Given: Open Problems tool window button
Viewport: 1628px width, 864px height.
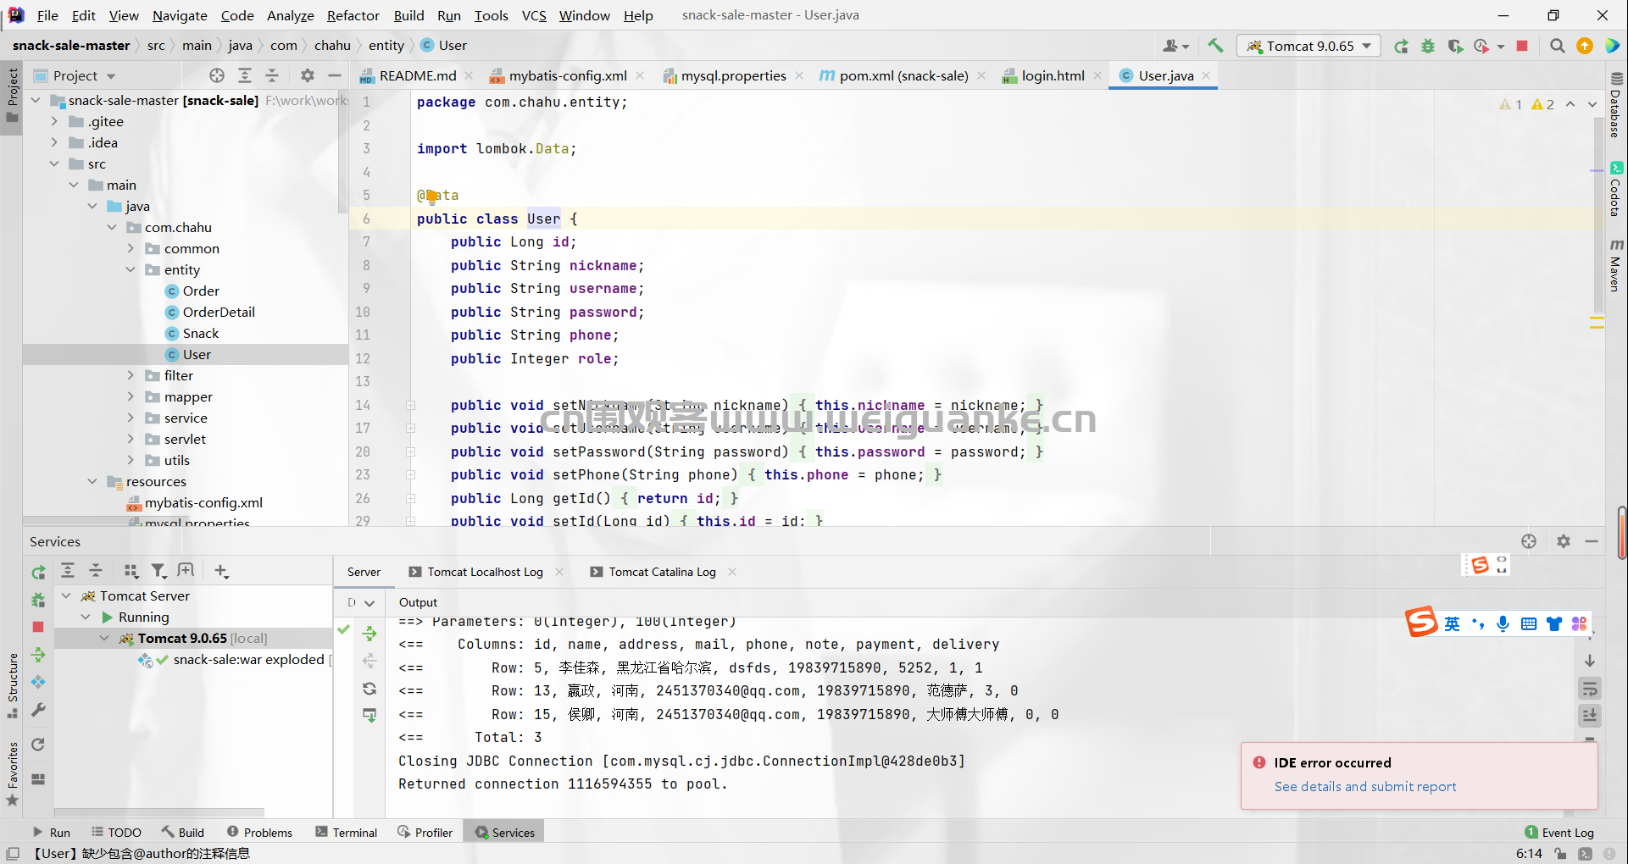Looking at the screenshot, I should [259, 833].
